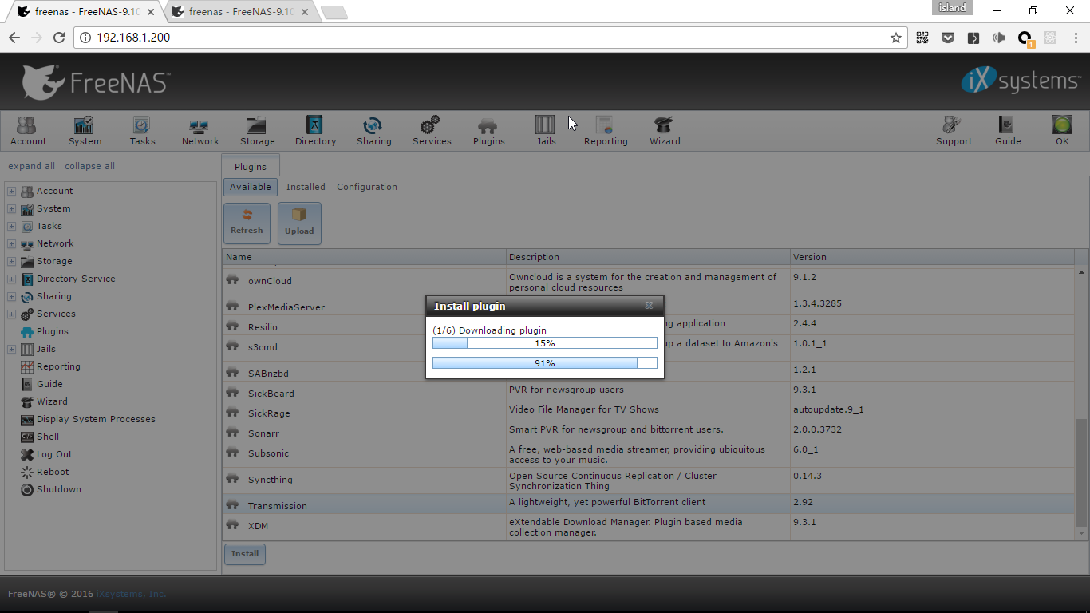Select the Transmission plugin row

[x=649, y=504]
